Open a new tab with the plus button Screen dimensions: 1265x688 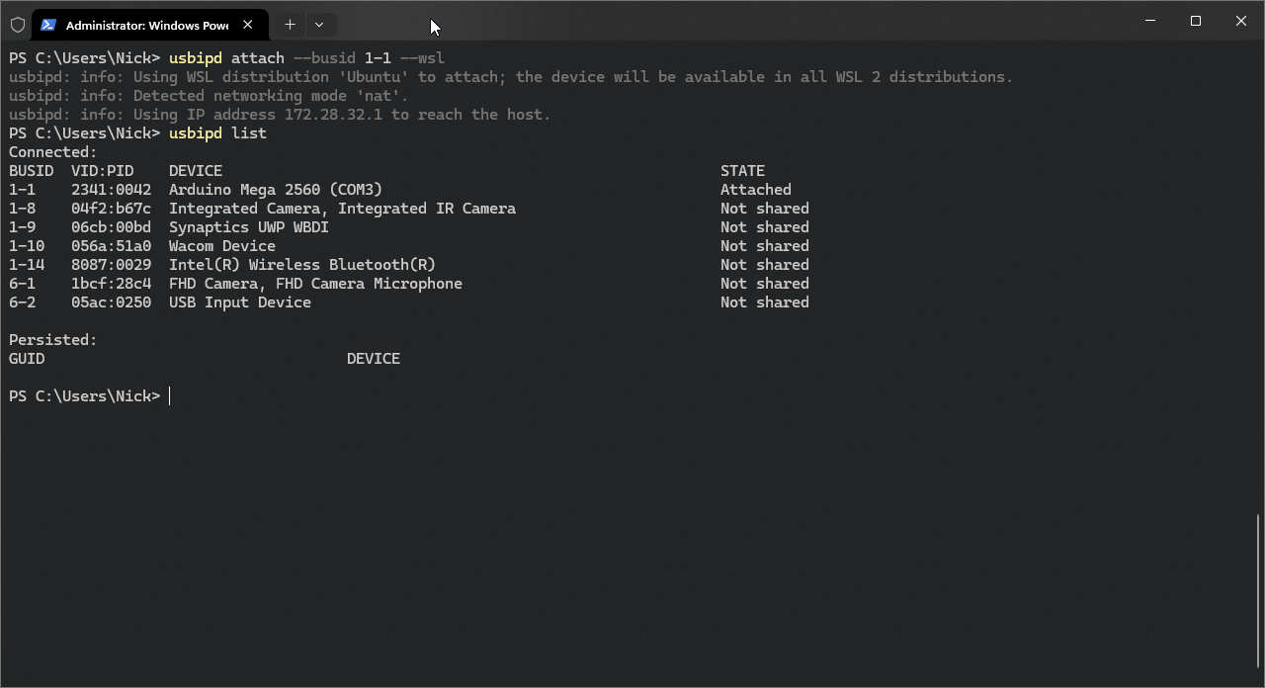point(290,24)
